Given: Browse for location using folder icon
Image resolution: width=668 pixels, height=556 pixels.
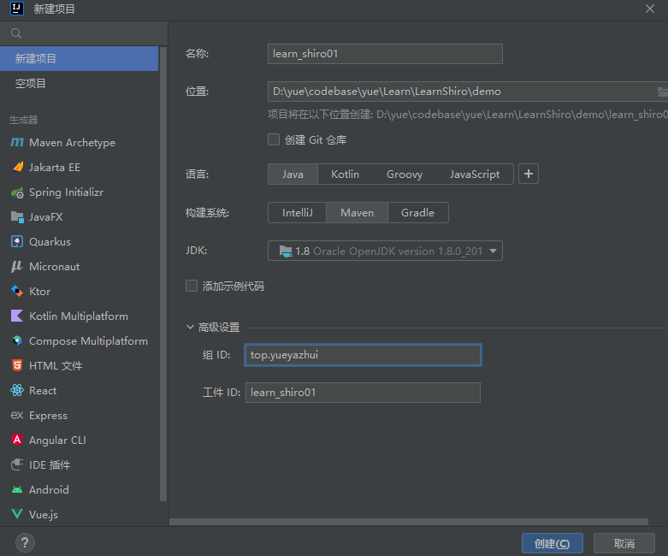Looking at the screenshot, I should tap(663, 92).
